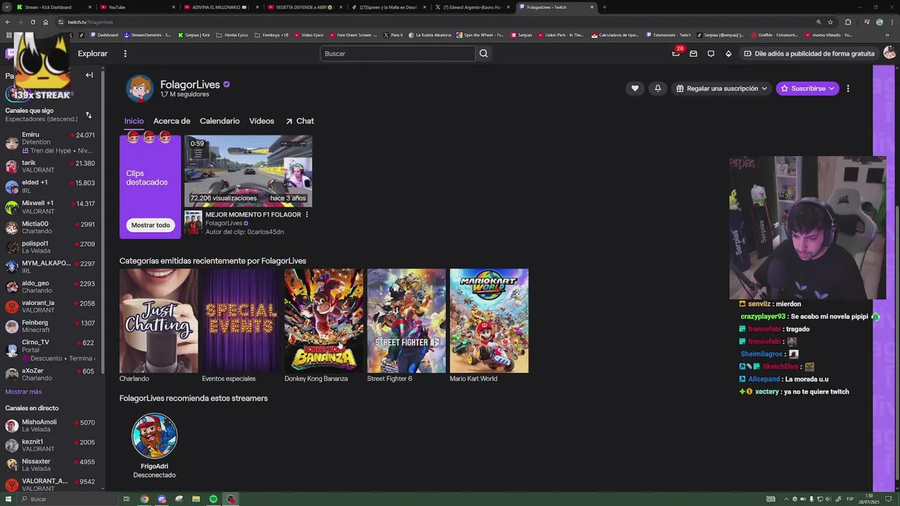Open browser extensions puzzle icon
This screenshot has height=506, width=900.
[x=848, y=22]
